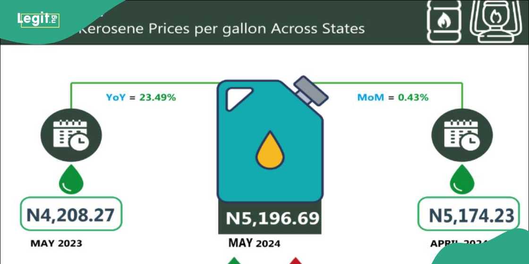The height and width of the screenshot is (264, 529).
Task: Click the YoY = 23.49% label
Action: (x=141, y=98)
